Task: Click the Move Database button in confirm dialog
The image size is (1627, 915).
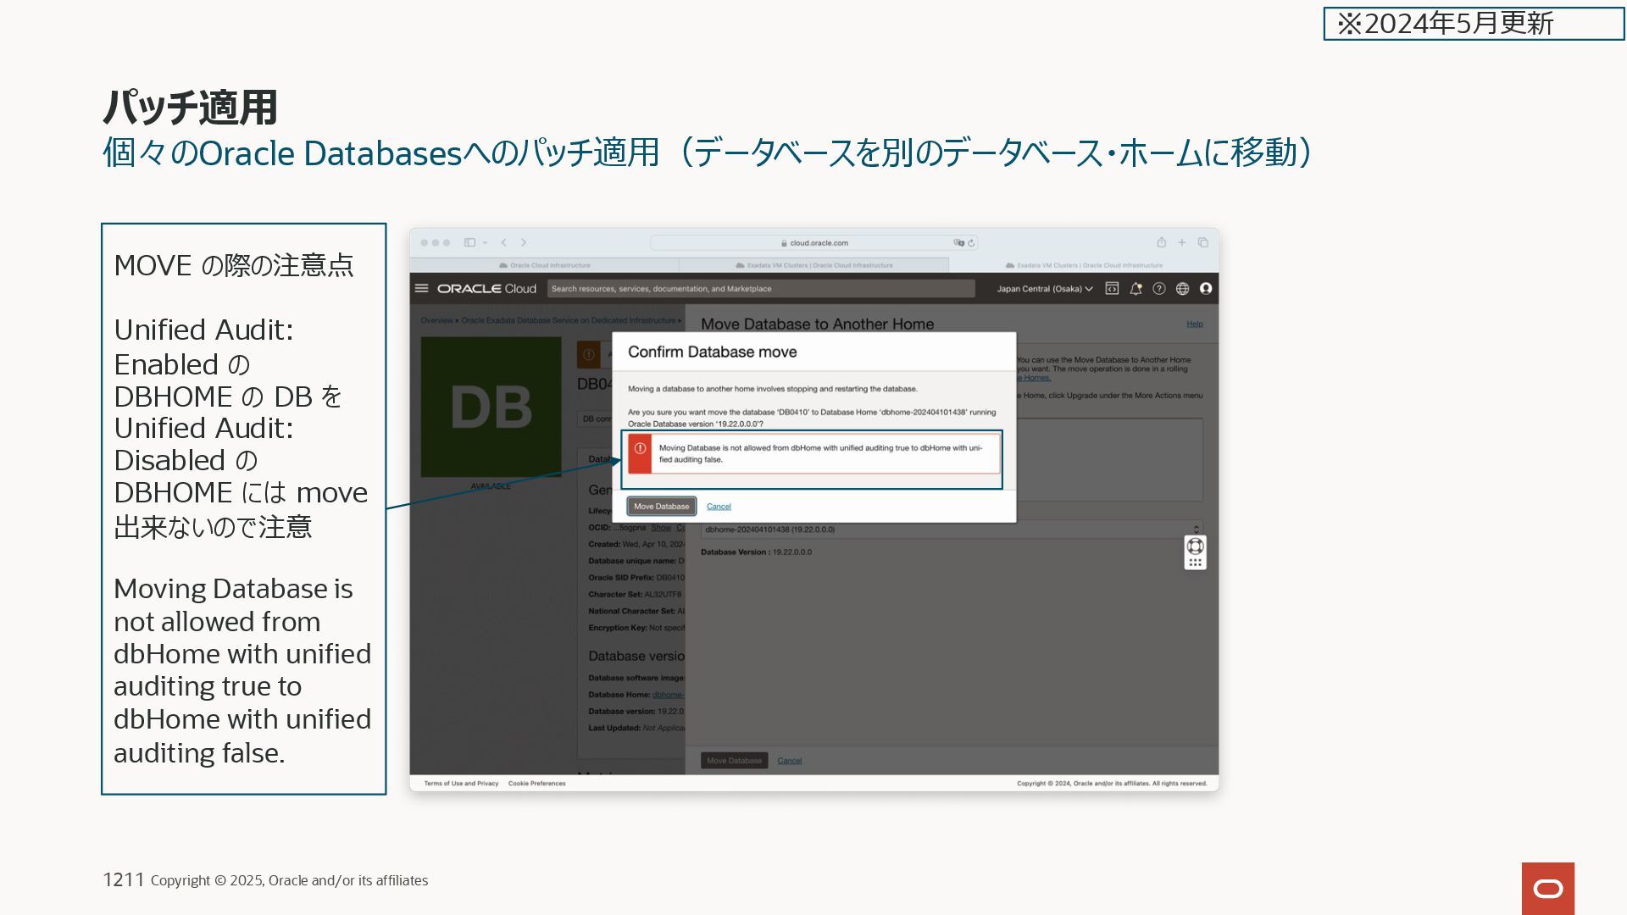Action: pos(661,506)
